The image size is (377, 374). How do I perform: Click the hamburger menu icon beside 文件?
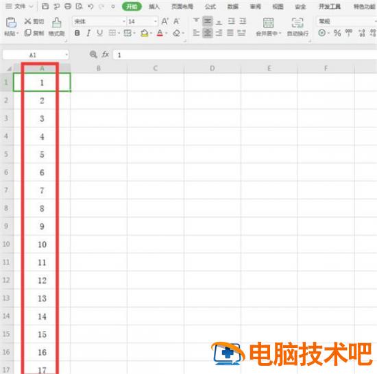tap(8, 6)
